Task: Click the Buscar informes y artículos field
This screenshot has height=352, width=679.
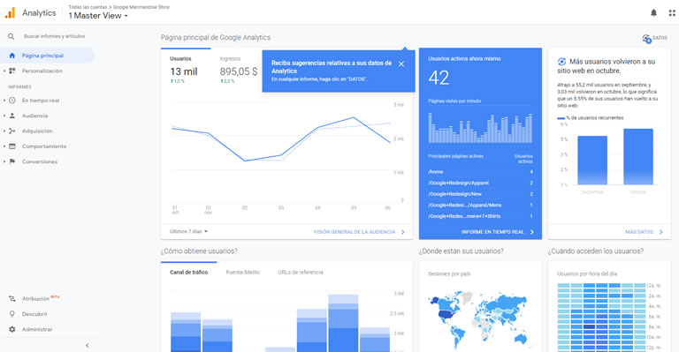Action: pos(54,36)
